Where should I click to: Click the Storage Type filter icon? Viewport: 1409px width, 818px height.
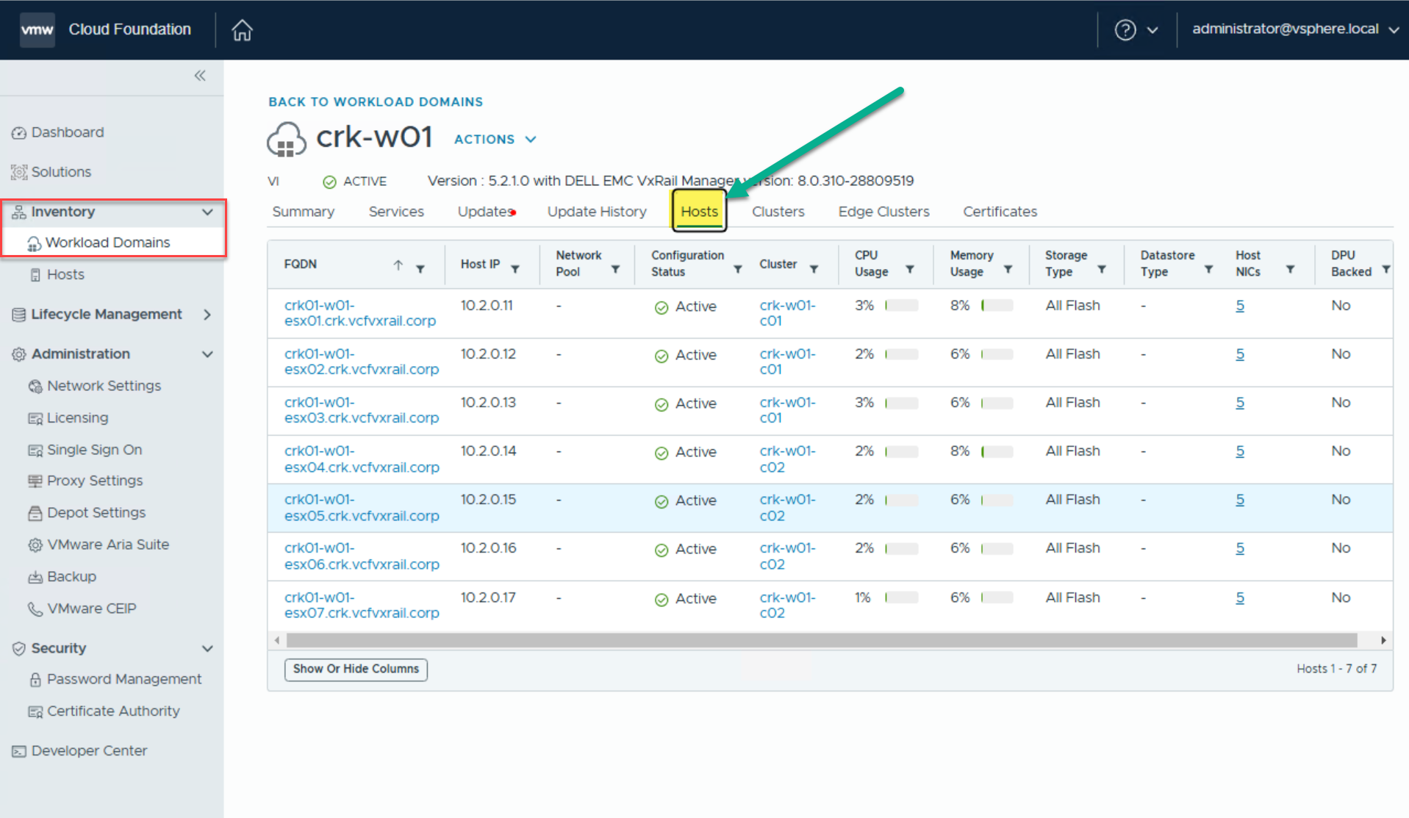(x=1101, y=270)
